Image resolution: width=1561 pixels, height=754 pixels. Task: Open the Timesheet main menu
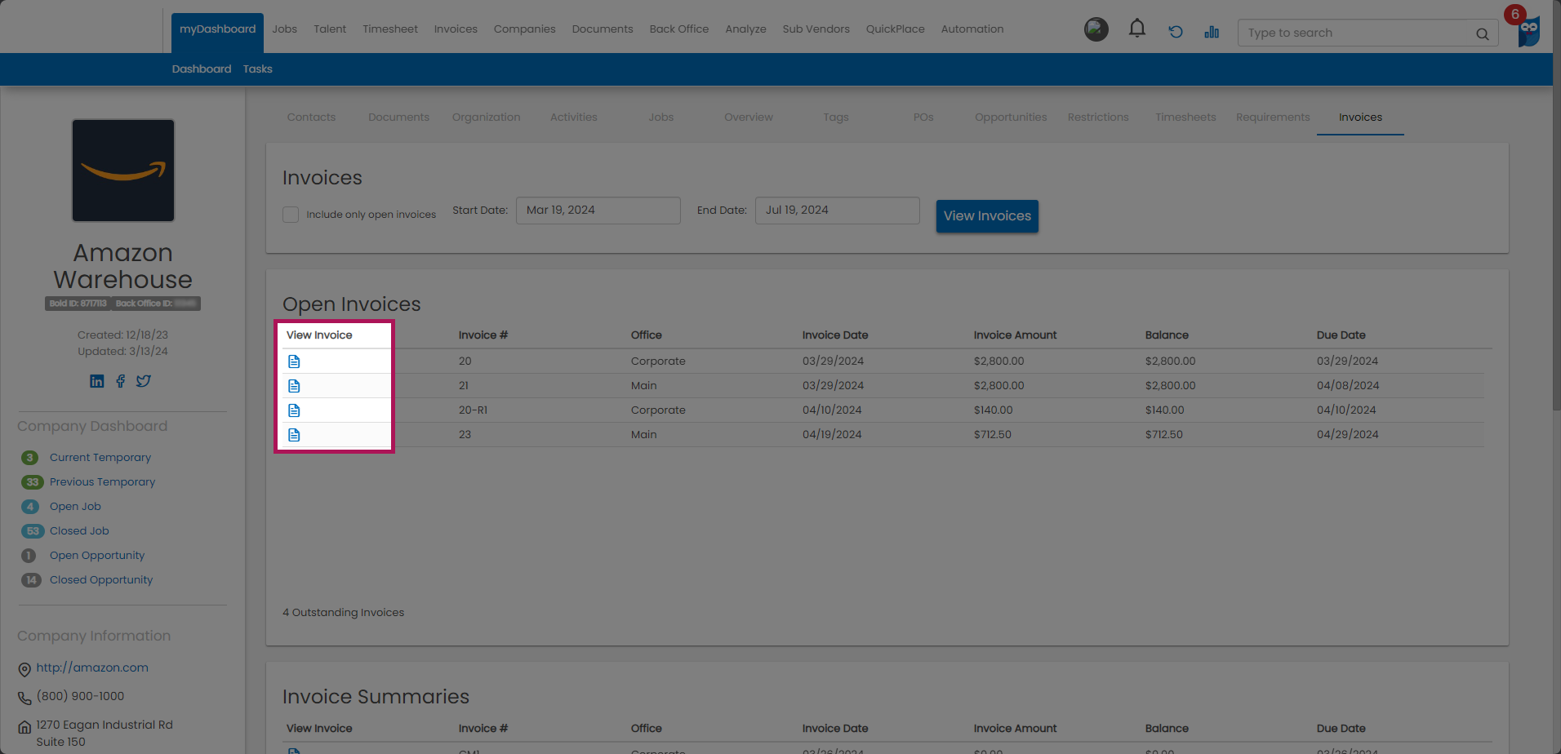(x=390, y=29)
